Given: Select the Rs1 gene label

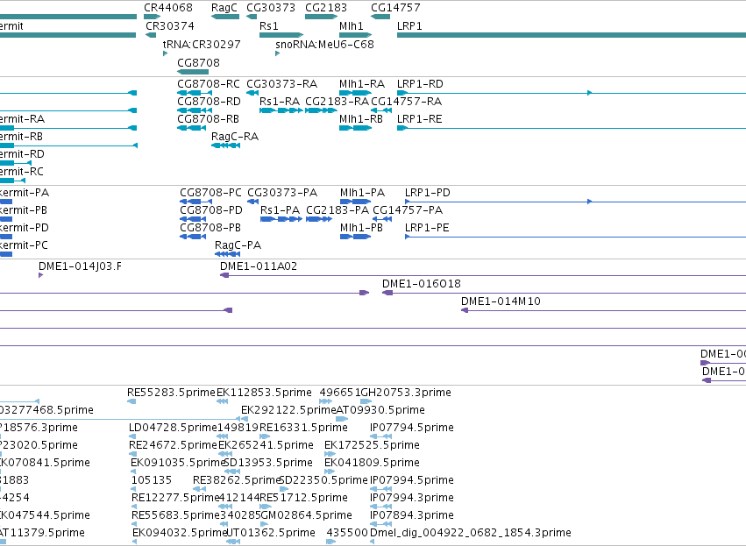Looking at the screenshot, I should point(269,26).
